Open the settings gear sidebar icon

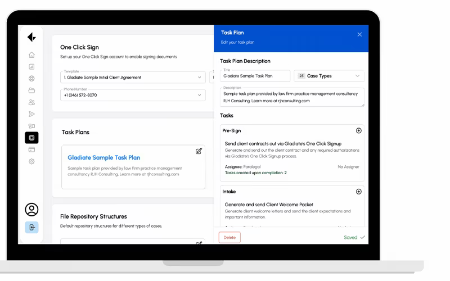click(31, 161)
